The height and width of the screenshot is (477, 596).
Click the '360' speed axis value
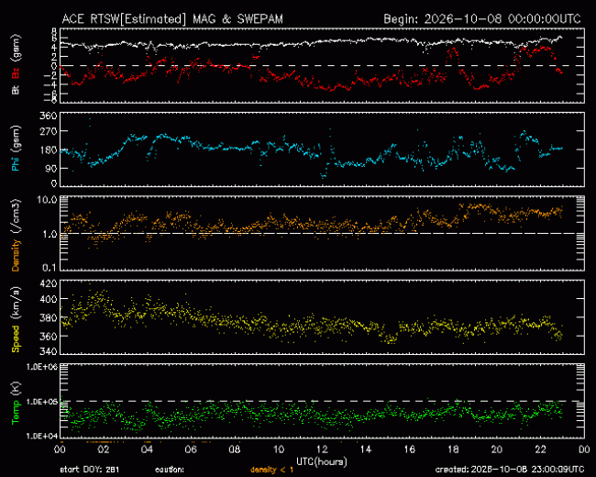coord(48,337)
